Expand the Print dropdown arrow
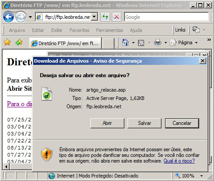The image size is (214, 181). (166, 43)
